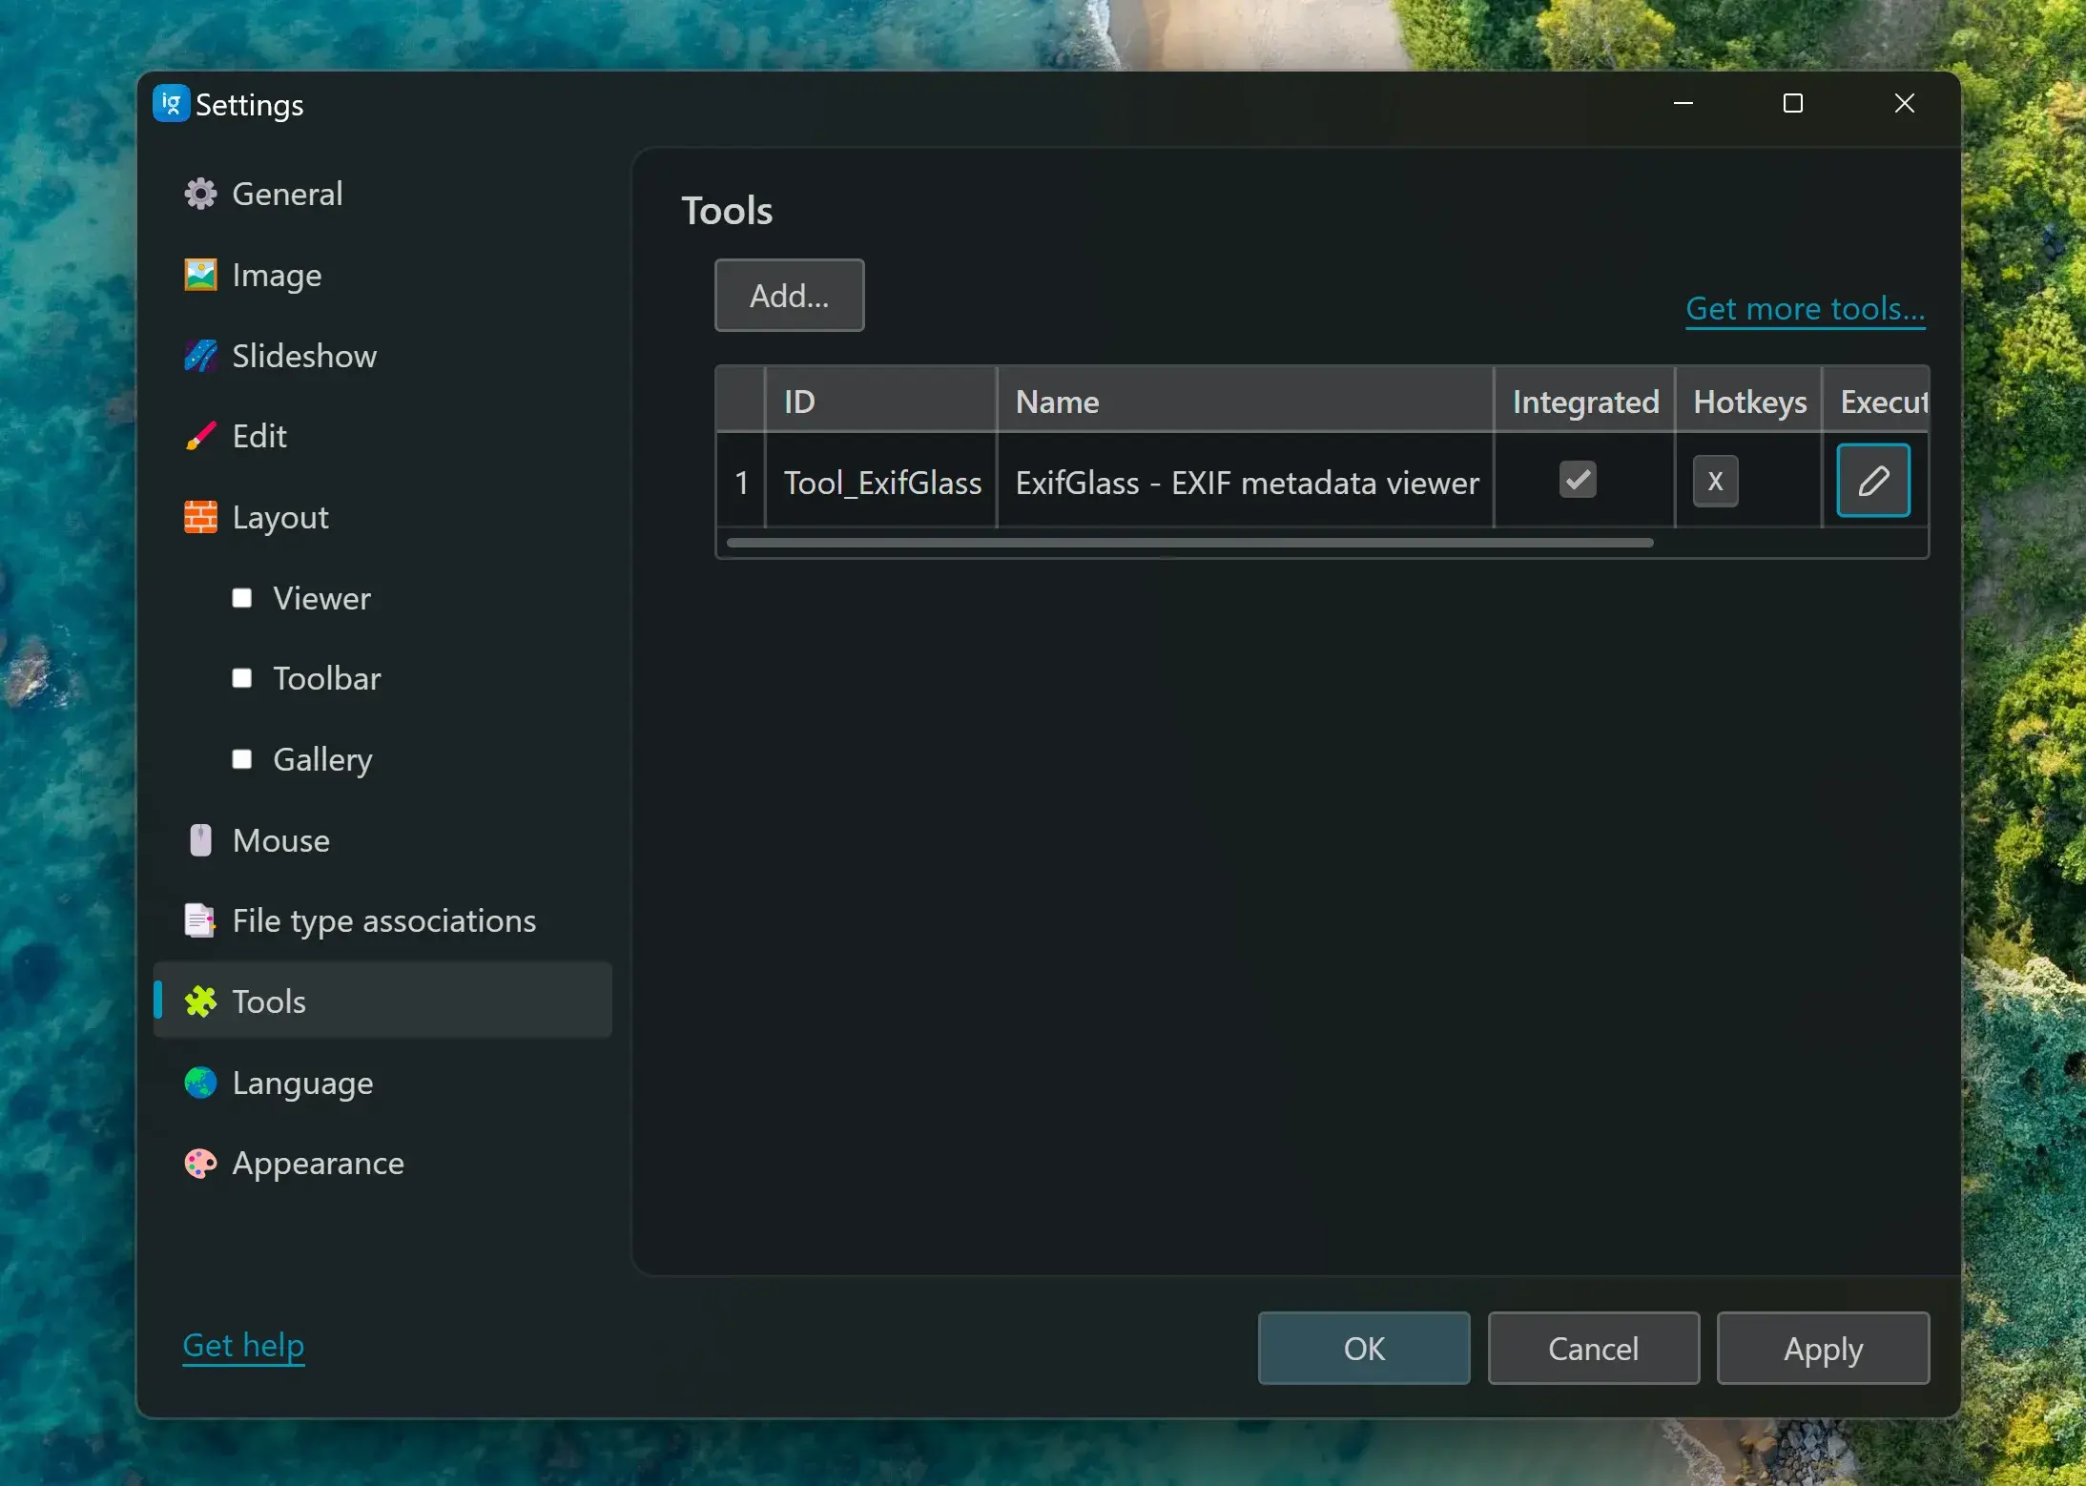This screenshot has width=2086, height=1486.
Task: Click the Get help link
Action: 243,1345
